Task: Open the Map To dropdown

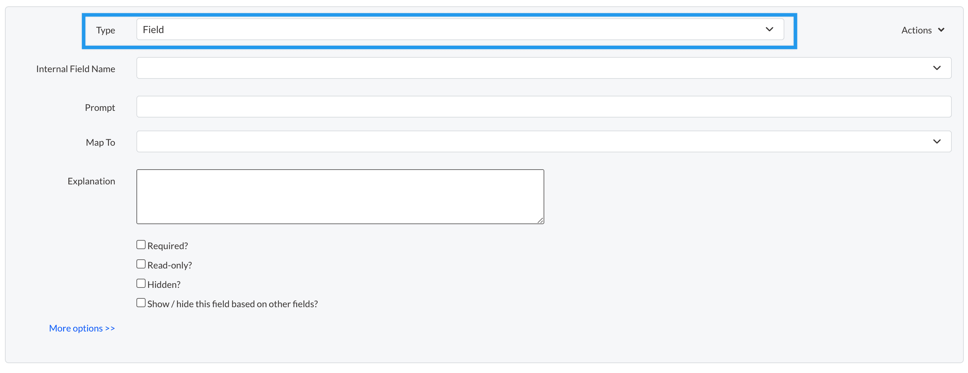Action: (x=526, y=141)
